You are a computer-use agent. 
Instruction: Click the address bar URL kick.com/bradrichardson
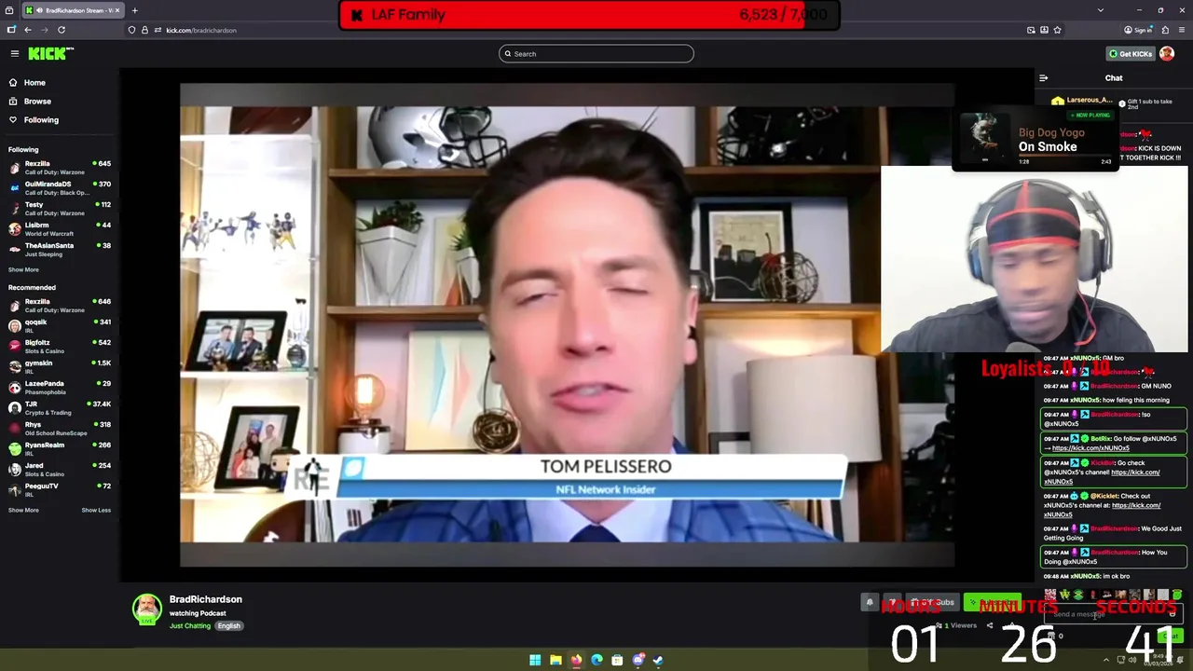click(201, 30)
